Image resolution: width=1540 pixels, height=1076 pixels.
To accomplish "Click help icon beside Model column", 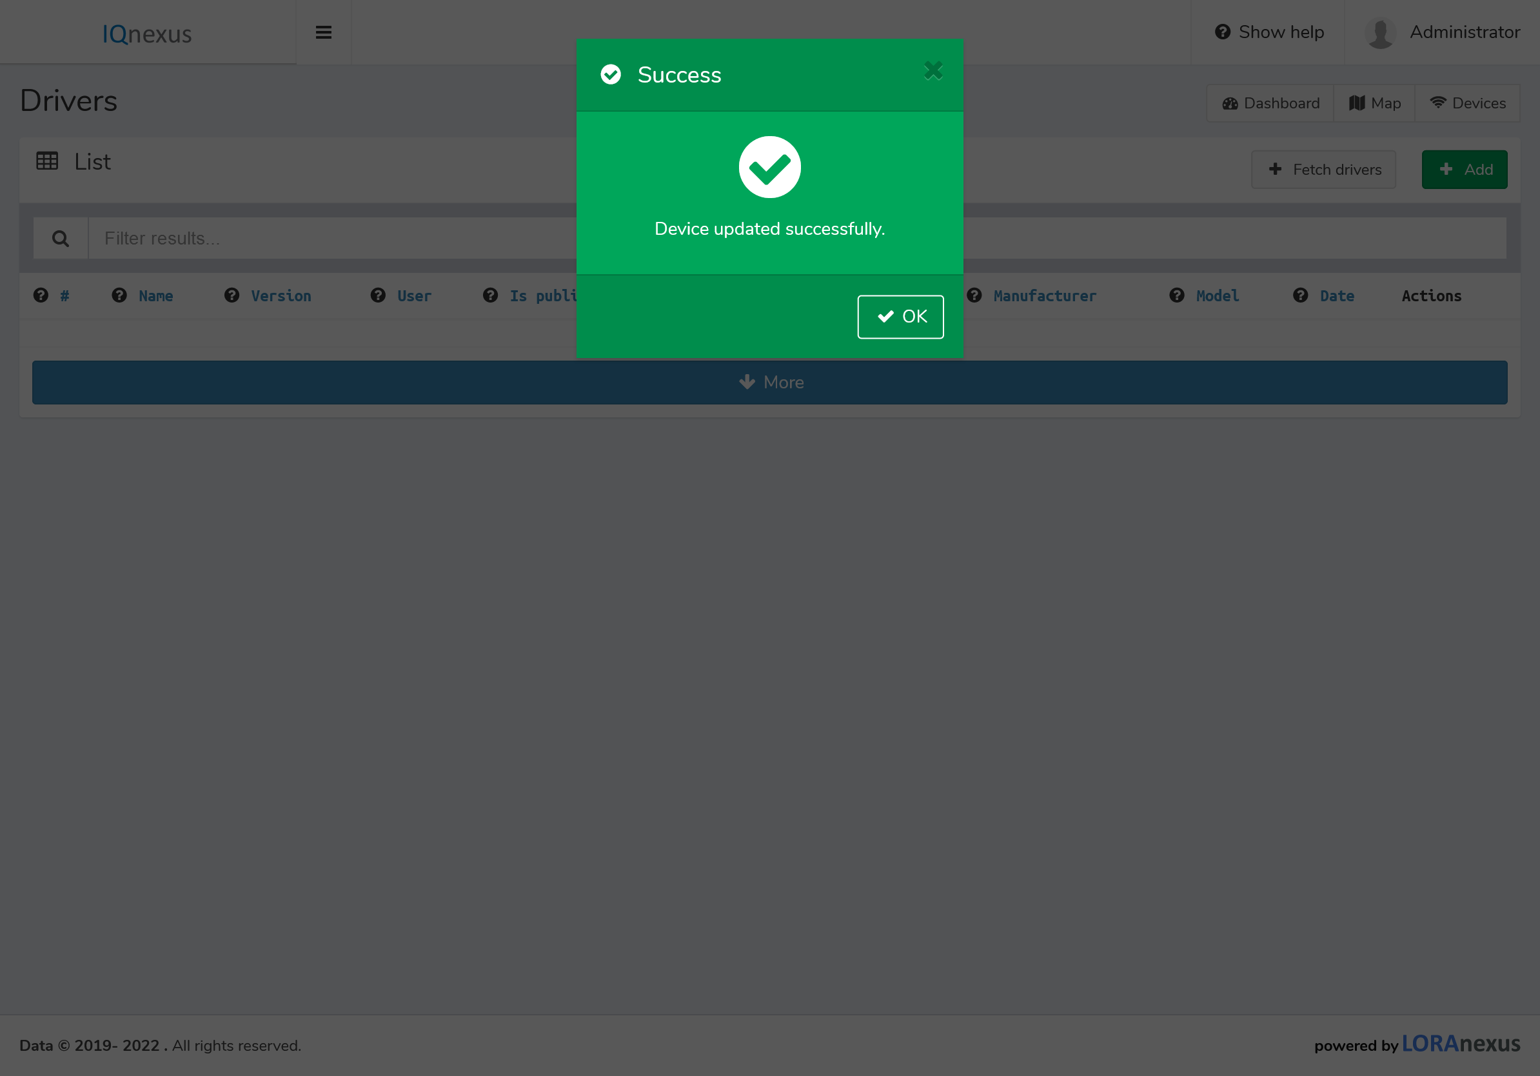I will [1177, 295].
